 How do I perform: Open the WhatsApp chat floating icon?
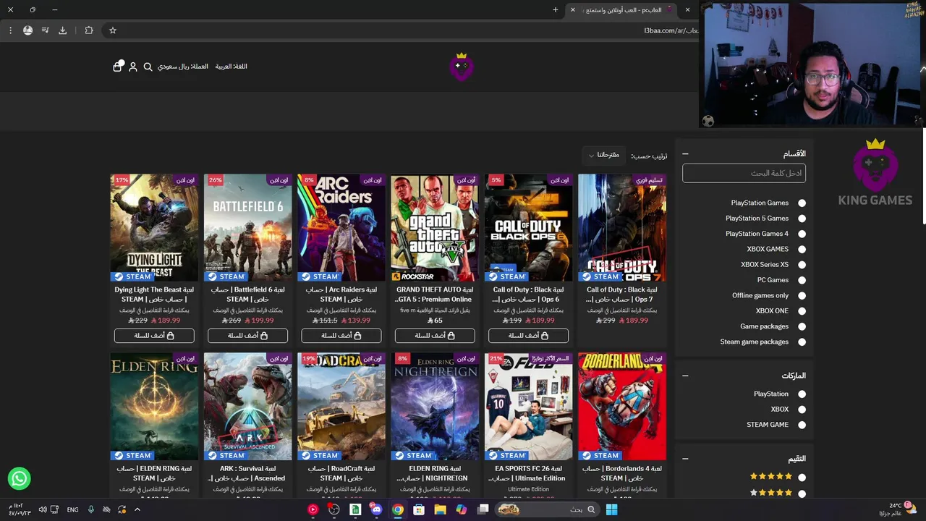pyautogui.click(x=20, y=478)
